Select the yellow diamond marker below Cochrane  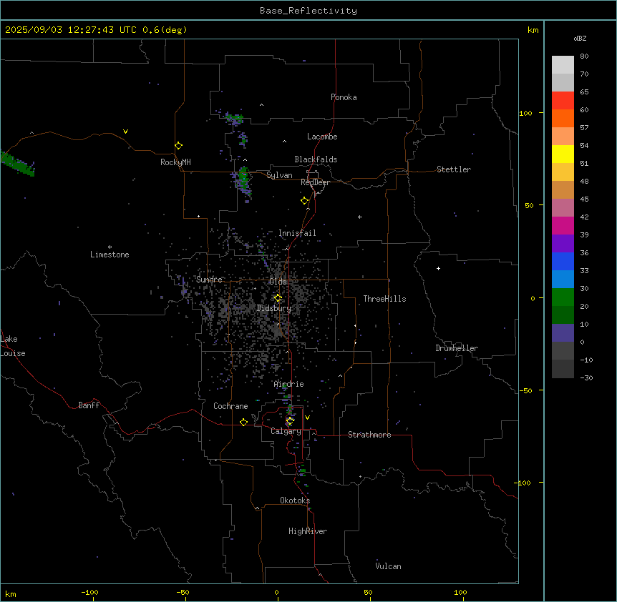[243, 422]
